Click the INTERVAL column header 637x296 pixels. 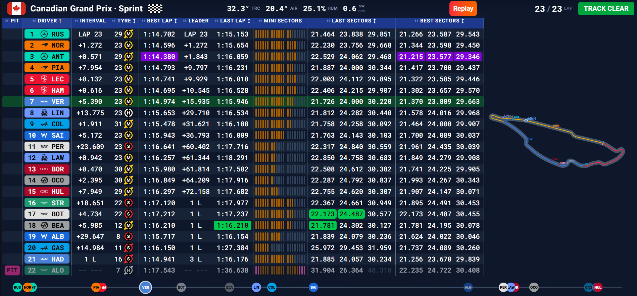point(90,21)
